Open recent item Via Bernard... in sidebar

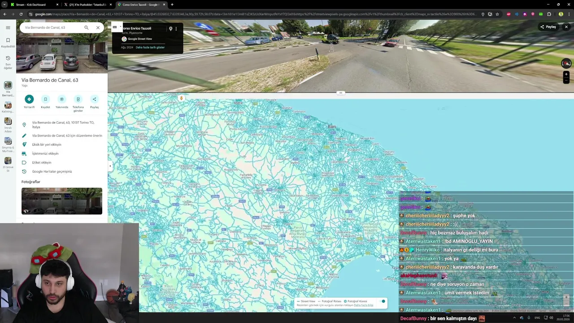click(x=8, y=89)
